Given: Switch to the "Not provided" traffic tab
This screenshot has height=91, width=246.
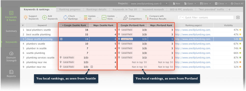Looking at the screenshot, I should click(x=211, y=9).
